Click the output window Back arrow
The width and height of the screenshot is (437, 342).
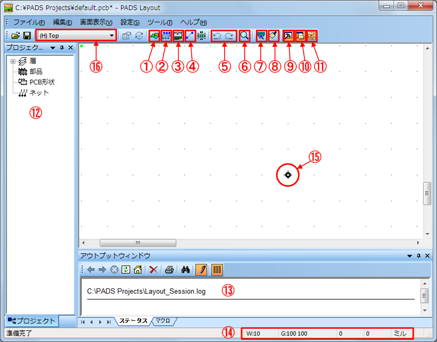91,270
